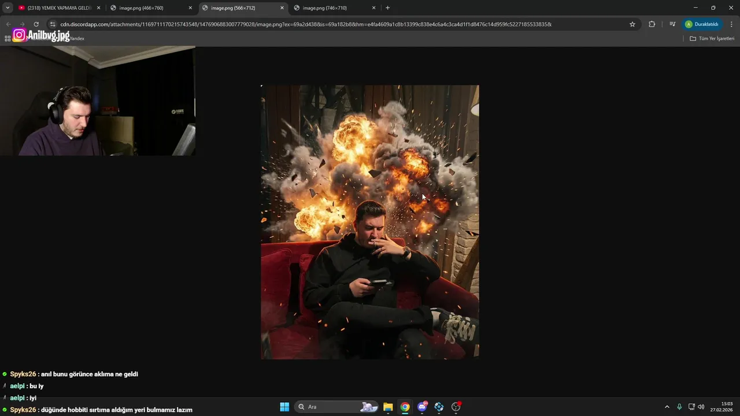Switch to image.png (466×760) tab
This screenshot has height=416, width=740.
coord(151,8)
